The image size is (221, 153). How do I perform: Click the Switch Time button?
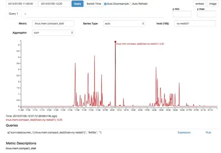[94, 4]
